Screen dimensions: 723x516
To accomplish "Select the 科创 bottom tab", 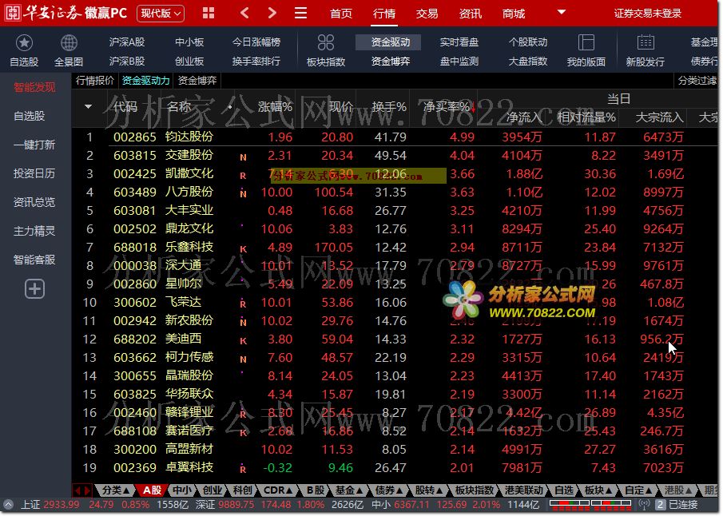I will [242, 490].
